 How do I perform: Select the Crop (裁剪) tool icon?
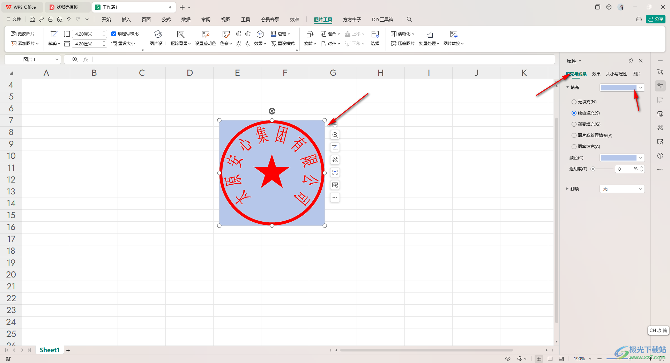point(54,34)
